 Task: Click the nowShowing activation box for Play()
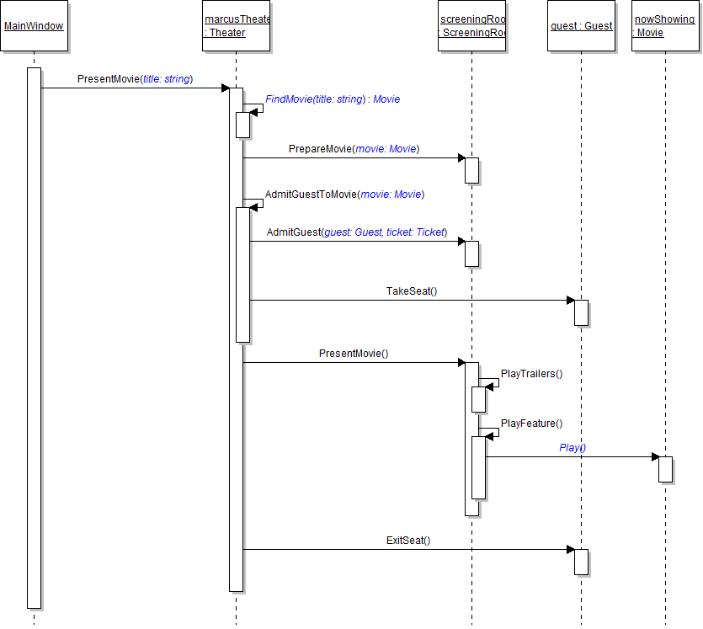pyautogui.click(x=665, y=469)
